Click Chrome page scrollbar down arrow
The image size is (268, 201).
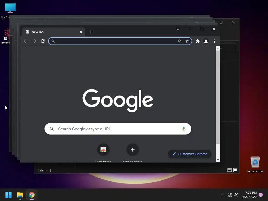218,160
